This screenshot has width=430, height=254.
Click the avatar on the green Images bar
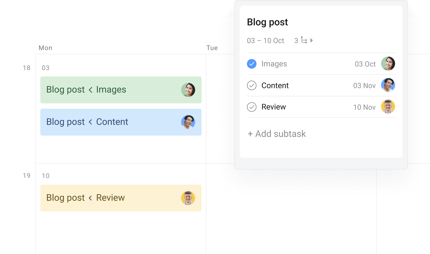[189, 90]
